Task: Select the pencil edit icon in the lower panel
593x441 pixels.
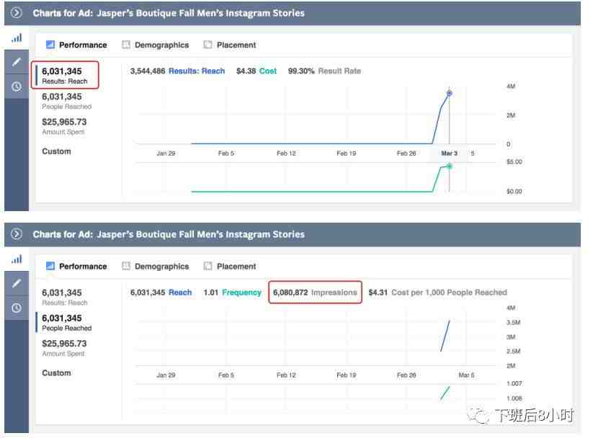Action: tap(17, 283)
